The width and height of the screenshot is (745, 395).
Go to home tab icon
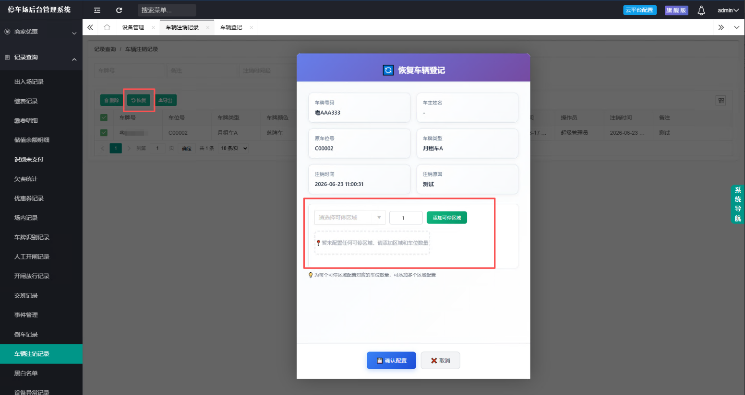pos(107,27)
